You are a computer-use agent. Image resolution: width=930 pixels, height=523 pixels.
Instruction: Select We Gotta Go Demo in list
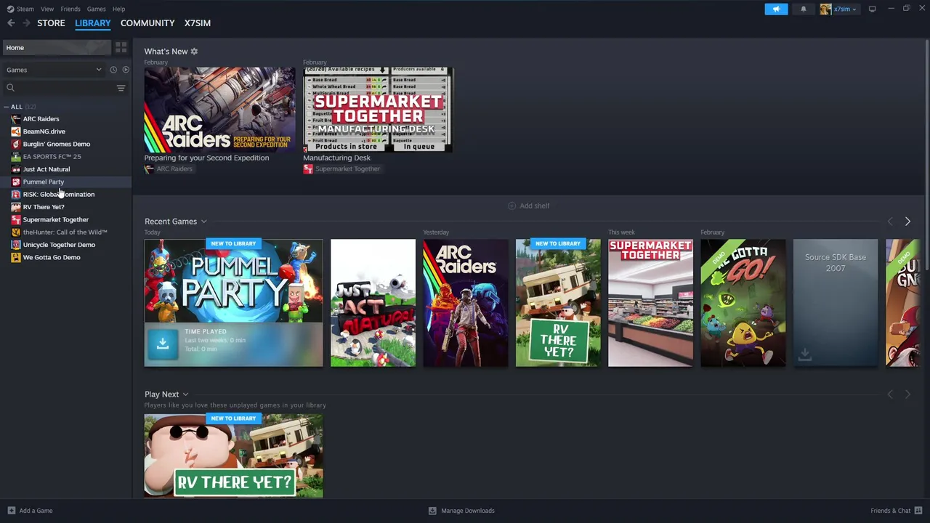[x=52, y=257]
